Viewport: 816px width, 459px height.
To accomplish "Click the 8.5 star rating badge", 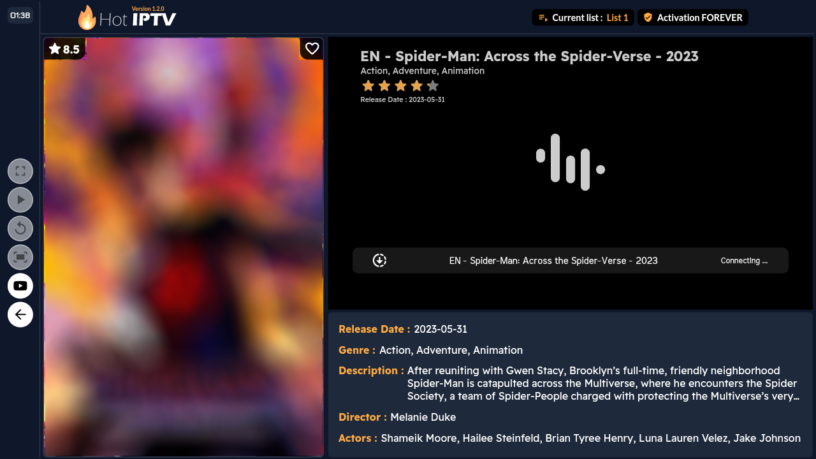I will (64, 49).
